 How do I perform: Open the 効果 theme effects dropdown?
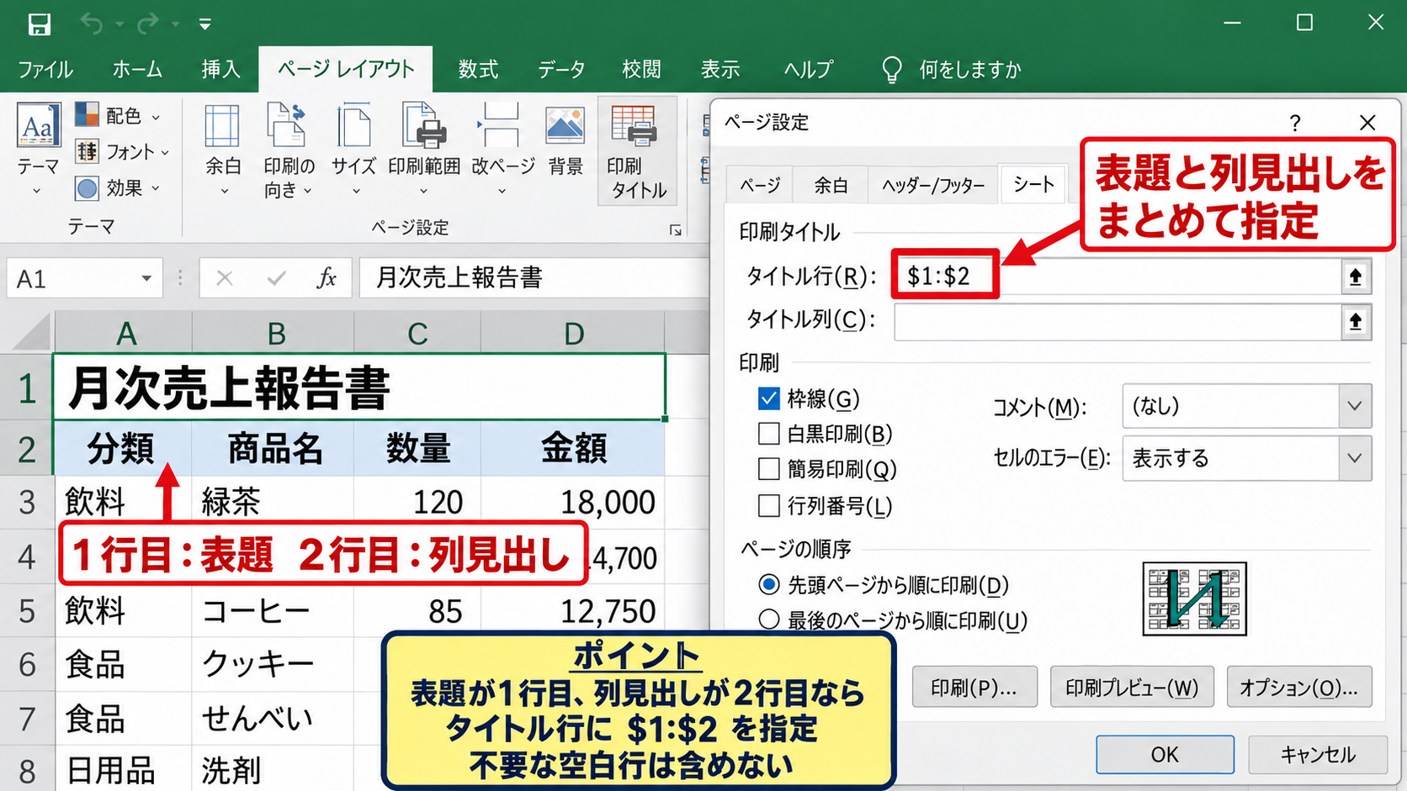118,188
